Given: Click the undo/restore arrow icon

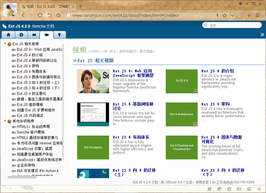Looking at the screenshot, I should coord(49,15).
